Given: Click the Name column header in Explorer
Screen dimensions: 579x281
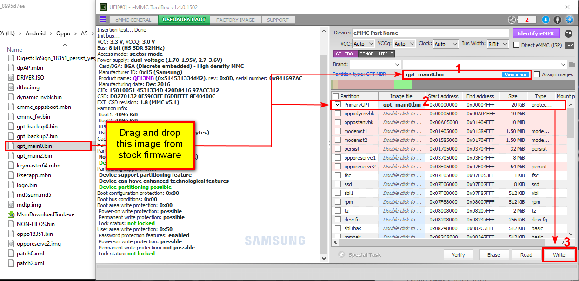Looking at the screenshot, I should (14, 49).
